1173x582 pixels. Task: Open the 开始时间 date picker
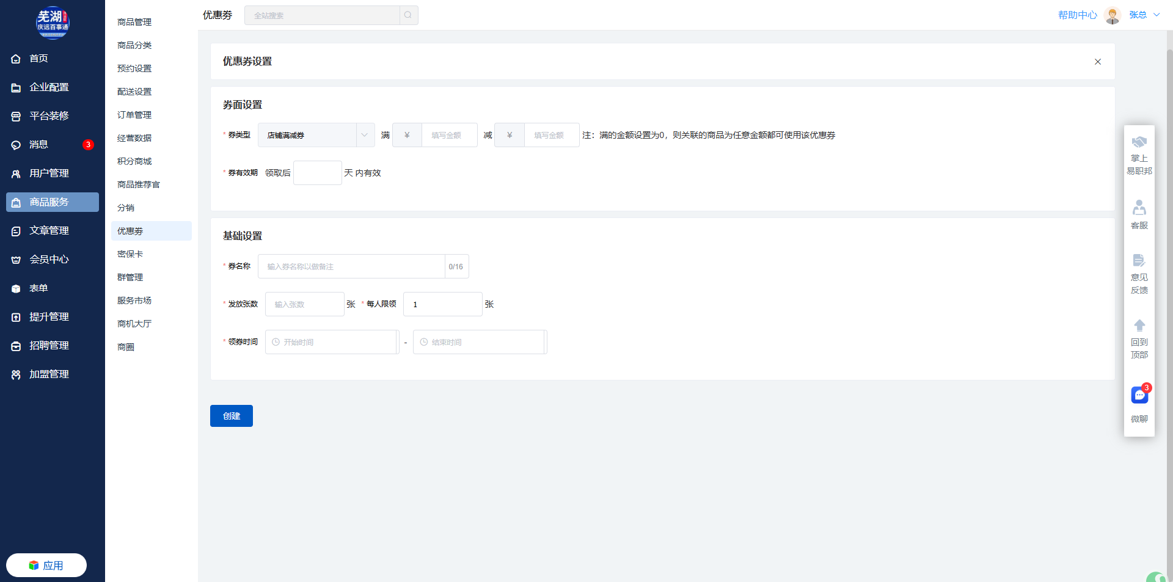[331, 342]
